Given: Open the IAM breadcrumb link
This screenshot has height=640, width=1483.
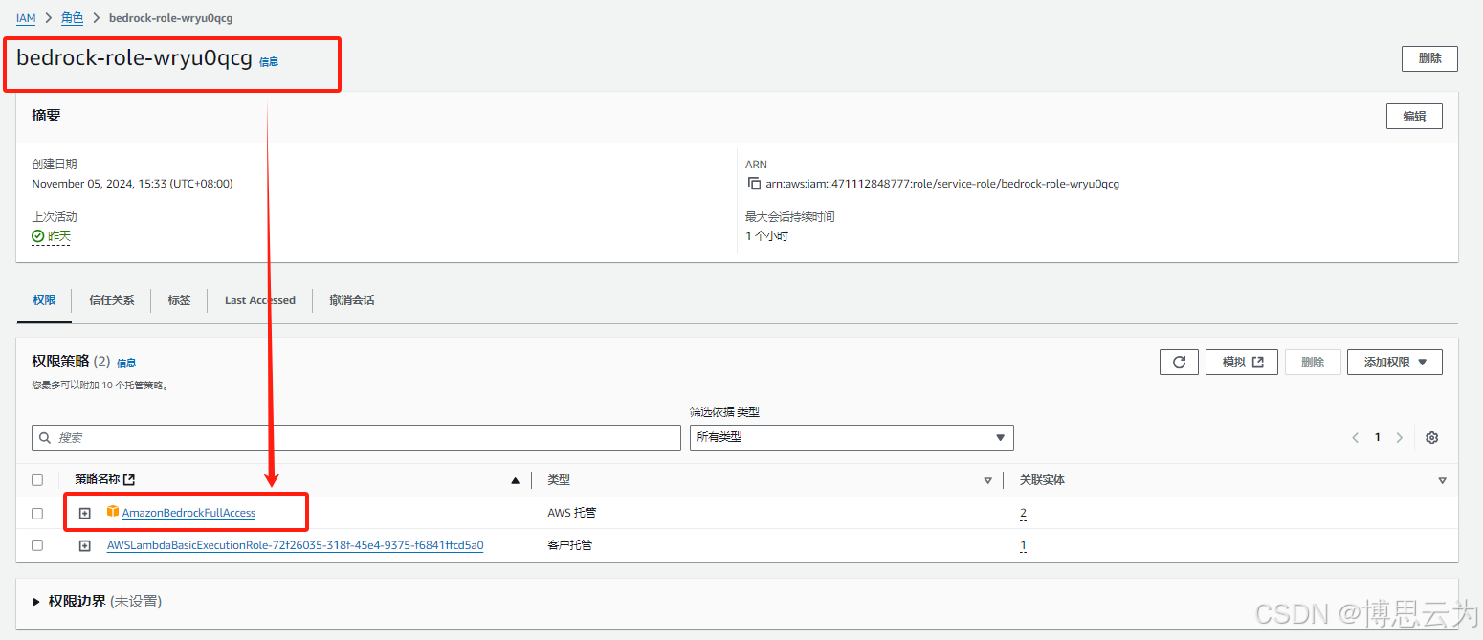Looking at the screenshot, I should pos(26,18).
